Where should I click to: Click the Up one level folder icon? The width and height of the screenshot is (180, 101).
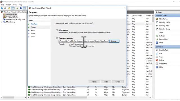[9, 8]
